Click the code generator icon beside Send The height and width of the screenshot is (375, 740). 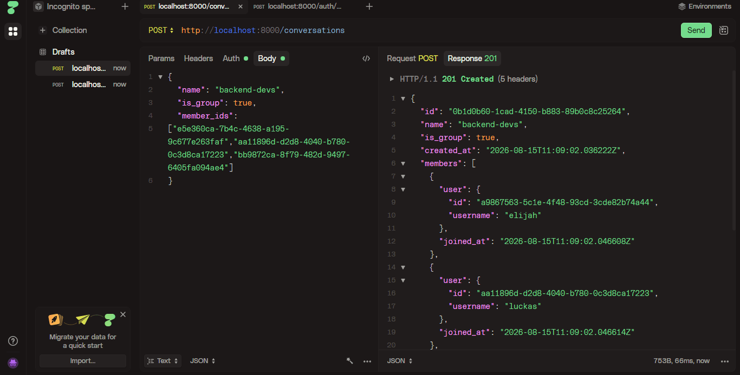(723, 30)
